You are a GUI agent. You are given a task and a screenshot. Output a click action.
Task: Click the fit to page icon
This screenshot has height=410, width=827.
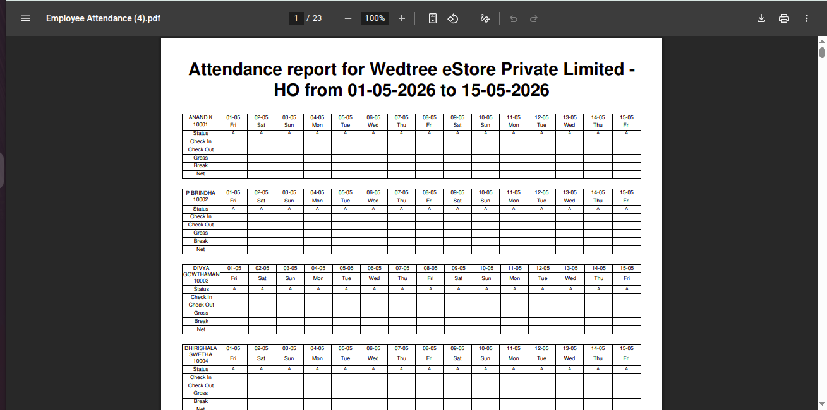432,18
